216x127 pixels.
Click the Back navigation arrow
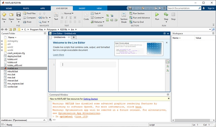[2, 29]
